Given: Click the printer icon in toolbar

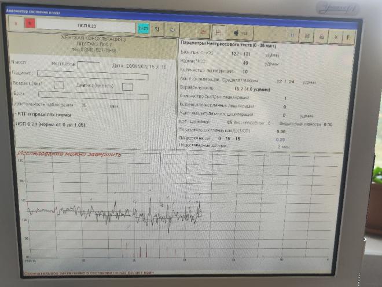Looking at the screenshot, I should 322,36.
